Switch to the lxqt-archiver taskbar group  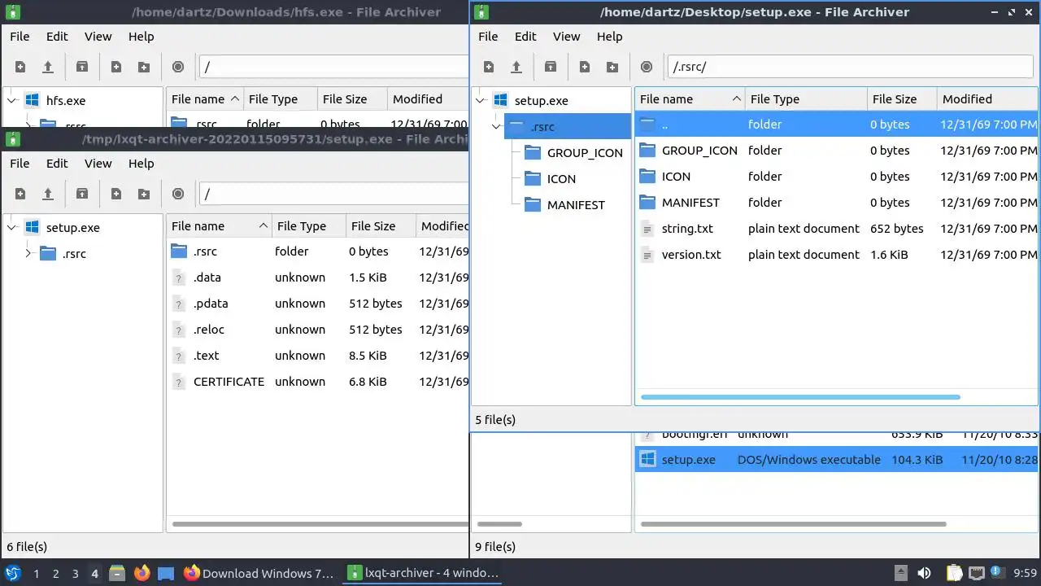point(424,573)
